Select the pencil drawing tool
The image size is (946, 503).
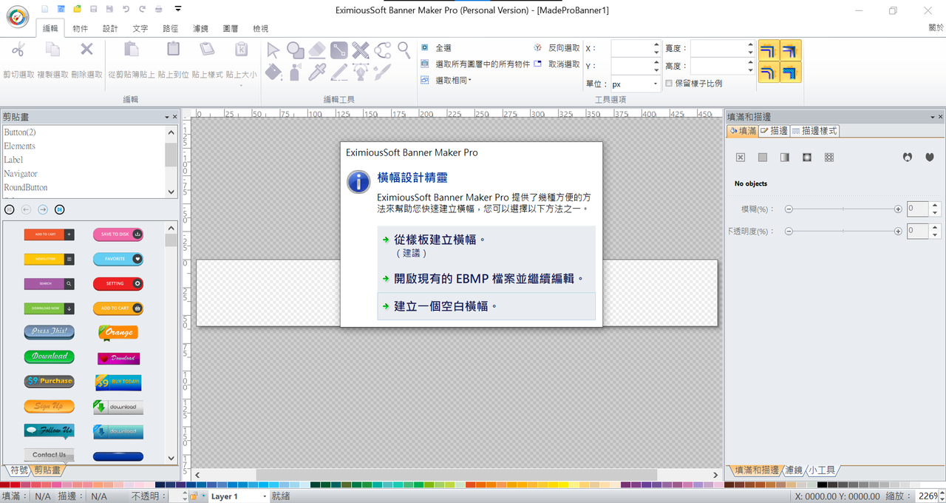tap(339, 72)
